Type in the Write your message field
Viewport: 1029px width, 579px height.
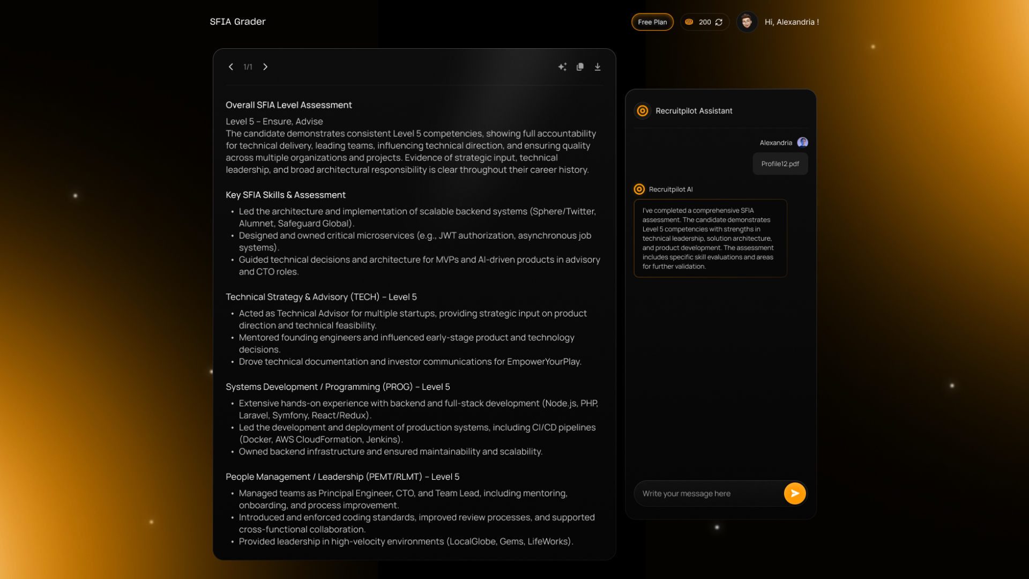707,493
